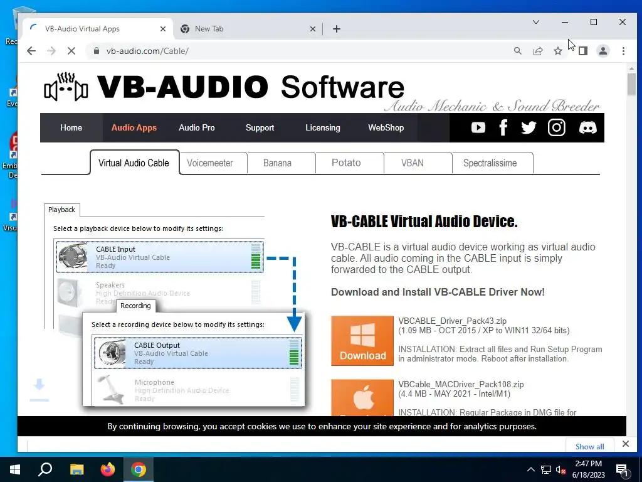Expand the tab search chevron
This screenshot has height=482, width=642.
[x=535, y=22]
